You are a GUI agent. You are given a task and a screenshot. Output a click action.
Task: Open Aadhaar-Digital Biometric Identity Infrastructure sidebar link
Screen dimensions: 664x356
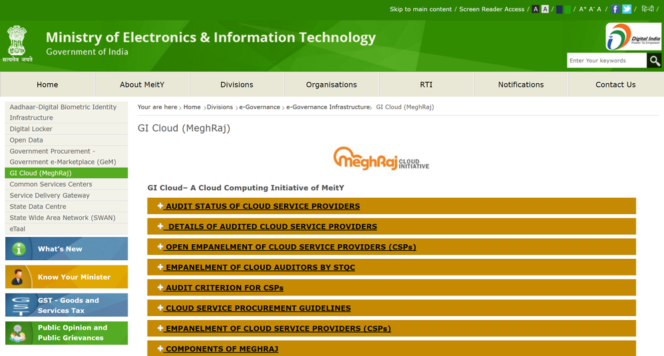tap(66, 112)
